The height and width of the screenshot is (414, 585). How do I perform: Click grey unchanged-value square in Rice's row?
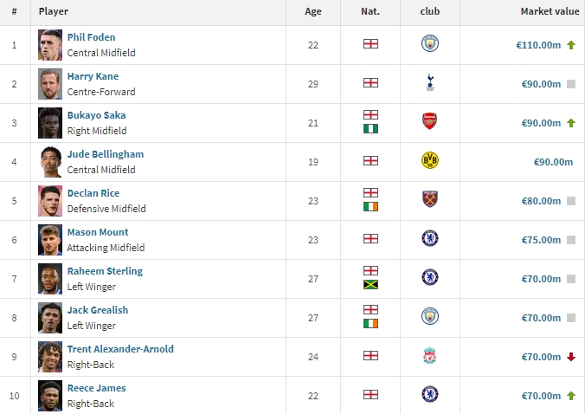pos(571,201)
